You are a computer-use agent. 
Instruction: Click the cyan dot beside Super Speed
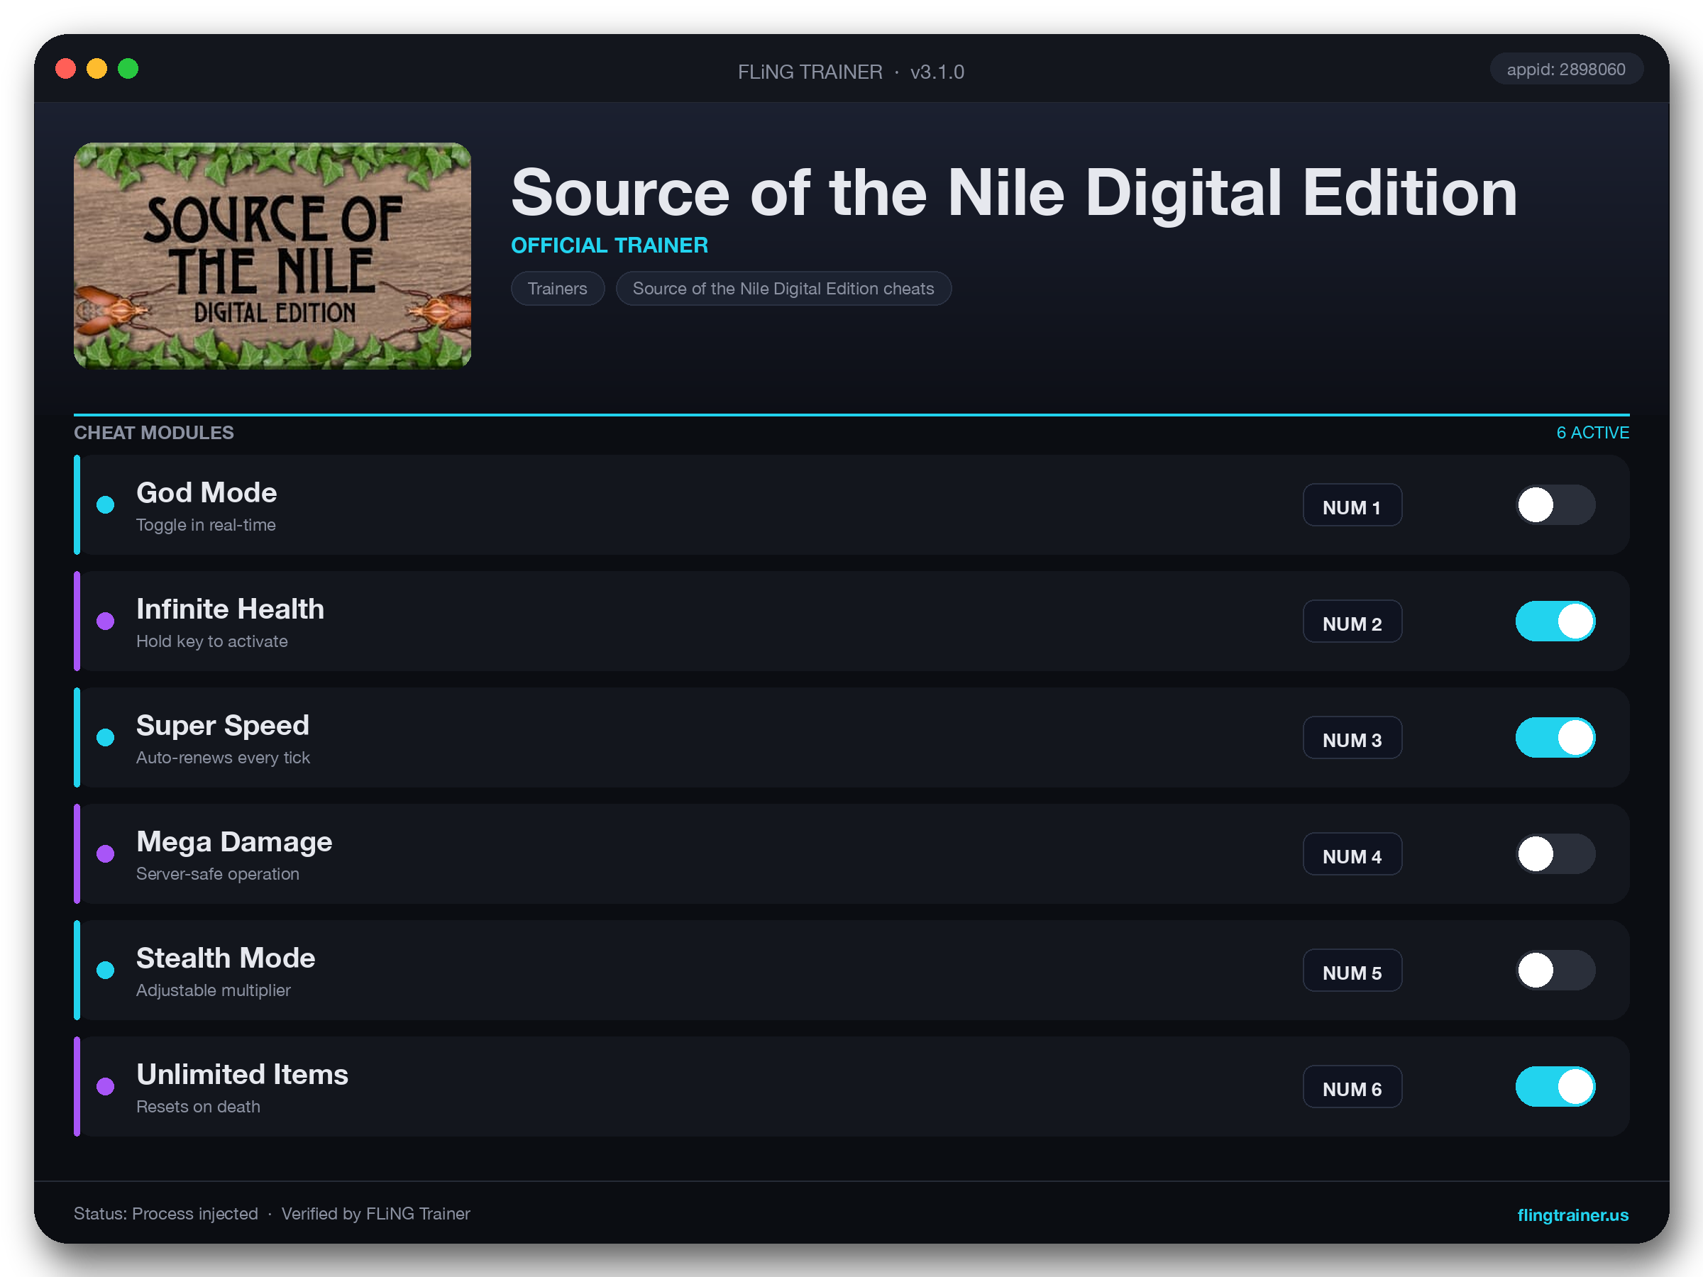(x=106, y=737)
